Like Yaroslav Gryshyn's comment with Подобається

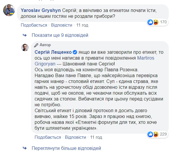pyautogui.click(x=34, y=25)
